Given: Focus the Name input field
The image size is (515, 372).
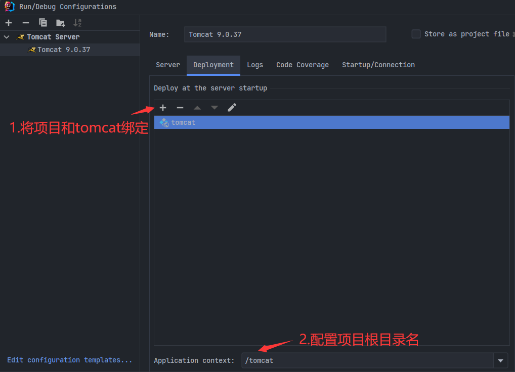Looking at the screenshot, I should (x=285, y=34).
